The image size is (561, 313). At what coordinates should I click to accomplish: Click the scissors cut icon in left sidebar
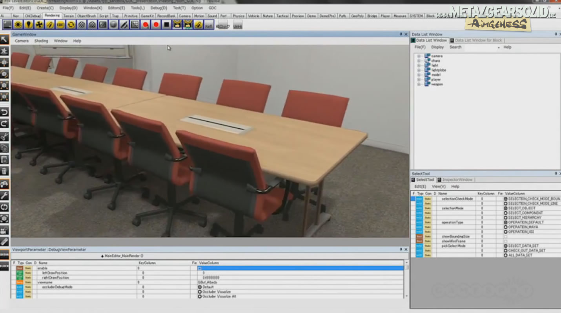(x=4, y=136)
